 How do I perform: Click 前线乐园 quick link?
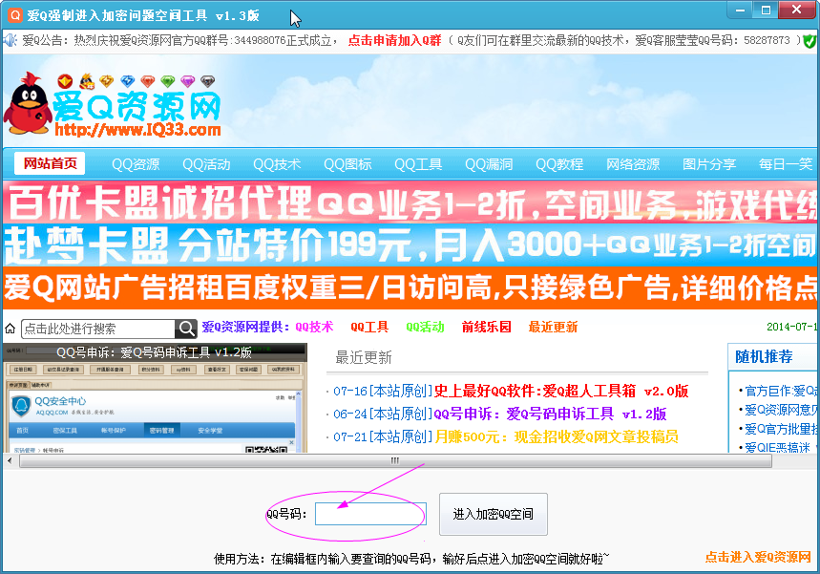click(x=486, y=327)
